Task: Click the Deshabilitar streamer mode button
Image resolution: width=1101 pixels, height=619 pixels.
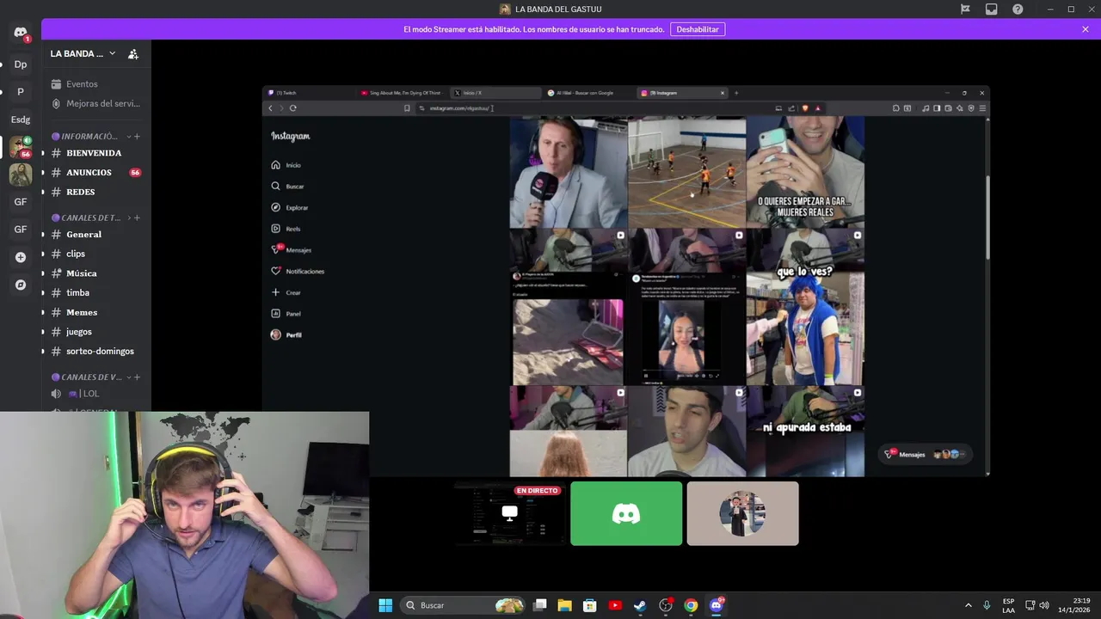Action: point(698,29)
